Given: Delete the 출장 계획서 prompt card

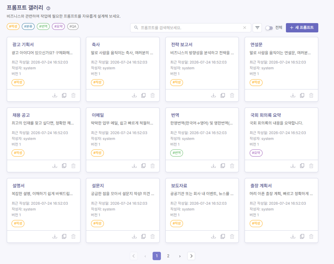Looking at the screenshot, I should click(311, 236).
